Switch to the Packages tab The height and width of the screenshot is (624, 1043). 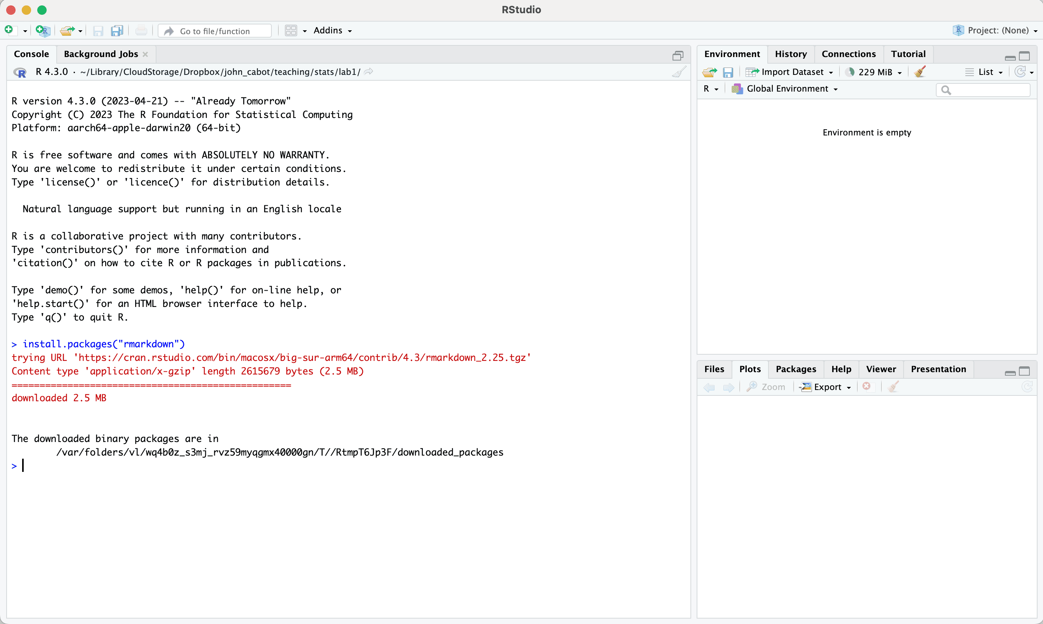[x=796, y=369]
